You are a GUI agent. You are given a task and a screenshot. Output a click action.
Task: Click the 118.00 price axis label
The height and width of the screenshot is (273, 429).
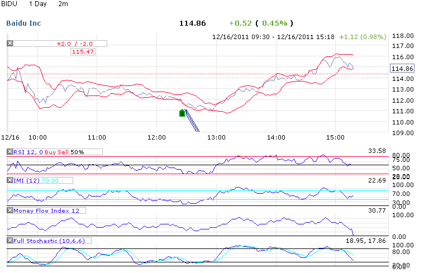click(x=403, y=36)
